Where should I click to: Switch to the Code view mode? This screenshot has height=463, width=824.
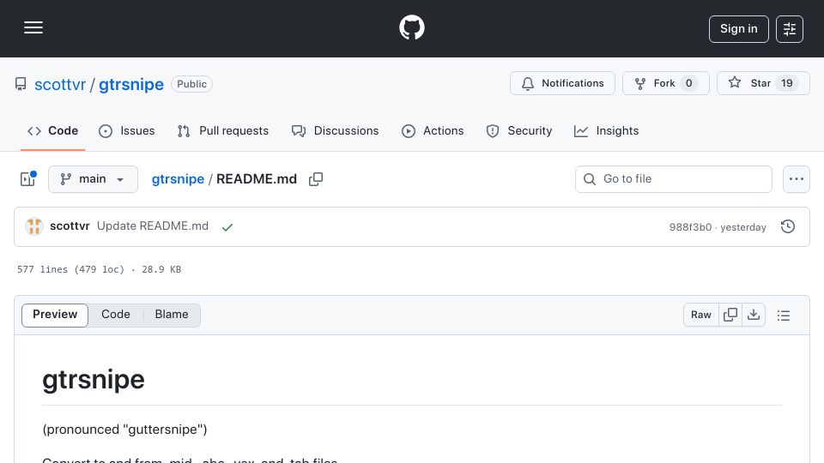[x=116, y=315]
